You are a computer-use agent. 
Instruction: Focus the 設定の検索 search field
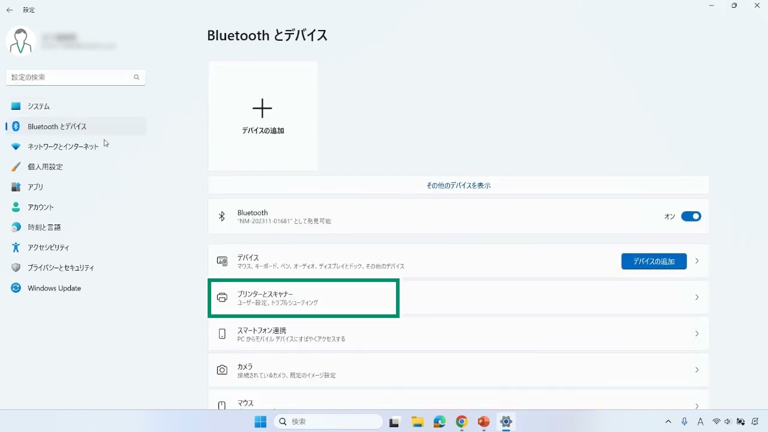coord(76,77)
